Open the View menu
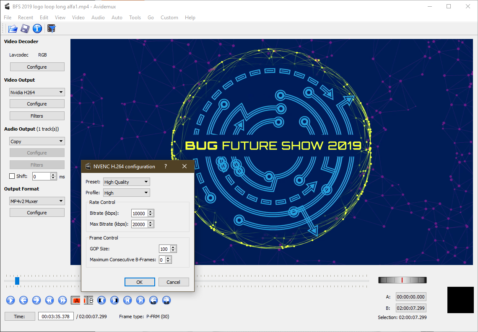The width and height of the screenshot is (478, 332). (x=60, y=17)
